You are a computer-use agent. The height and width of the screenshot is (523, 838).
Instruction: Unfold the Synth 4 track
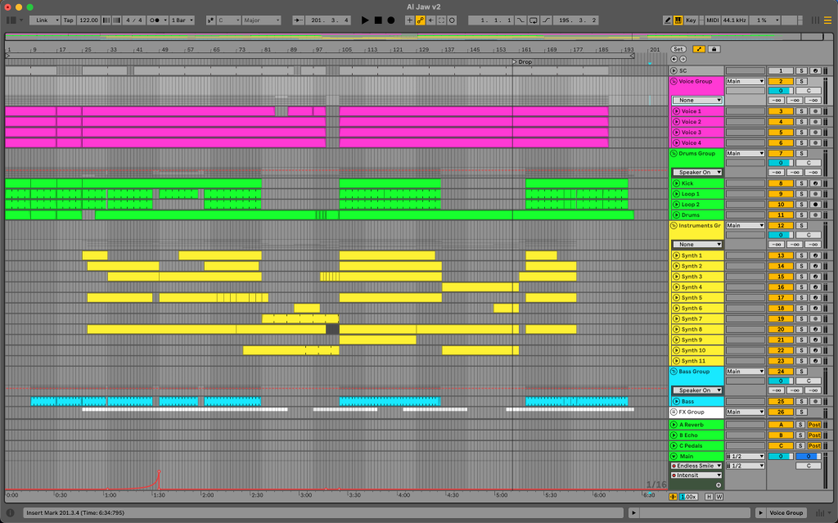pos(677,287)
